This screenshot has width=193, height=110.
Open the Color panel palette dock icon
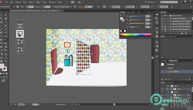pos(157,15)
